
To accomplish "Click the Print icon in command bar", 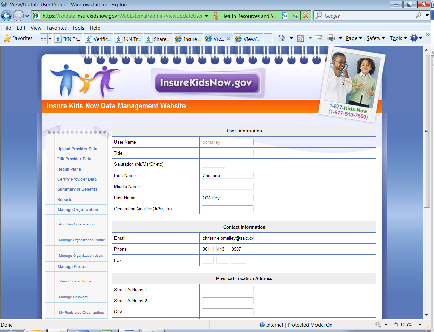I will 331,38.
